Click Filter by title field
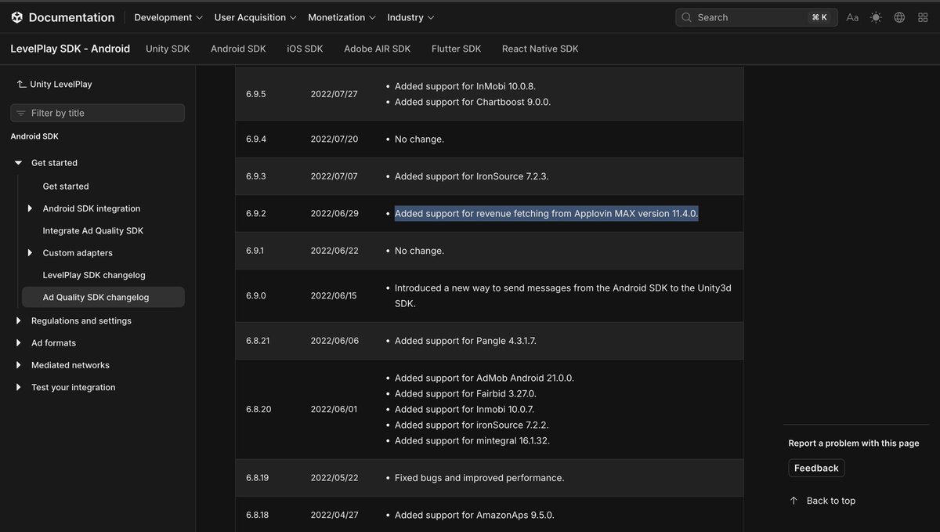Image resolution: width=940 pixels, height=532 pixels. (x=98, y=113)
